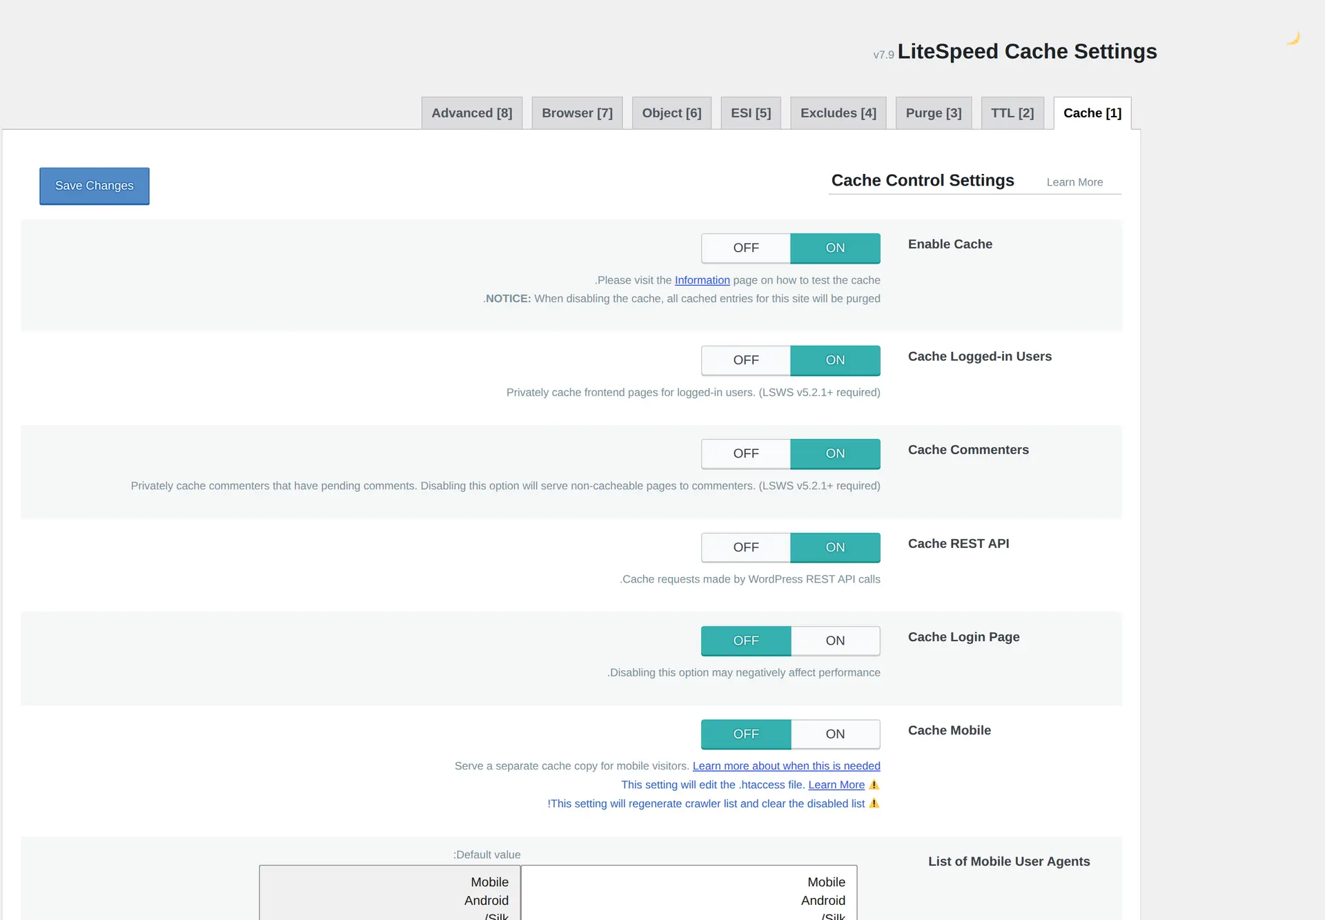The image size is (1325, 920).
Task: Click the Cache Control Settings heading
Action: (x=923, y=180)
